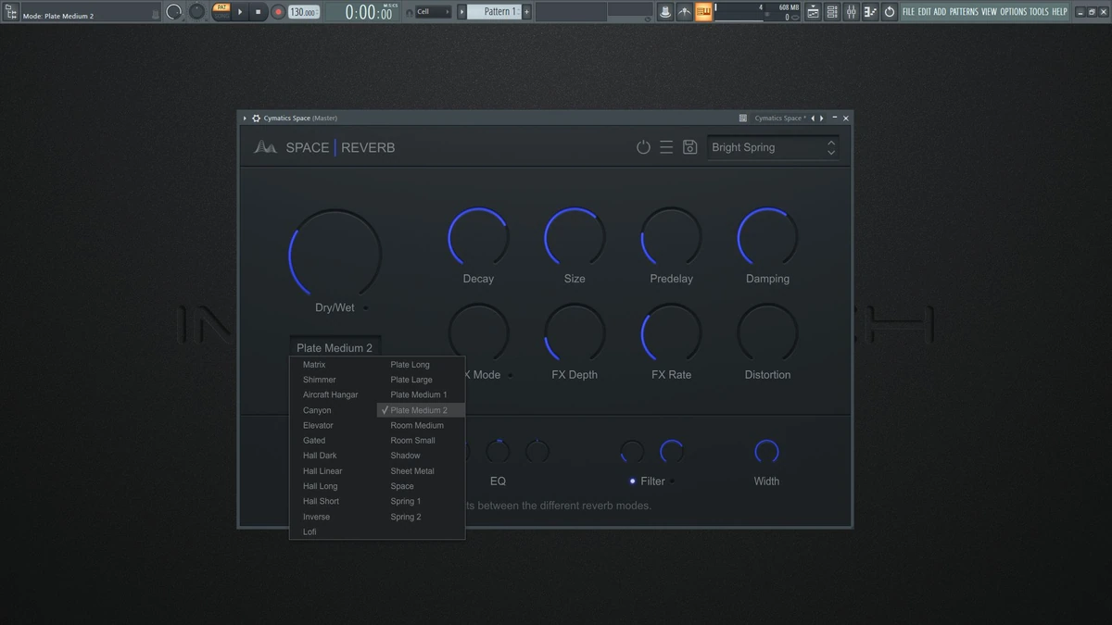
Task: Open the mixer window icon
Action: point(851,12)
